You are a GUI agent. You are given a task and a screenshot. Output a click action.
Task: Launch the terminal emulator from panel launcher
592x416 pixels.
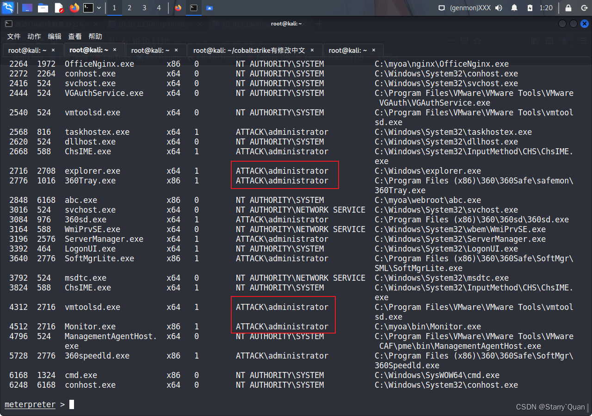click(88, 8)
